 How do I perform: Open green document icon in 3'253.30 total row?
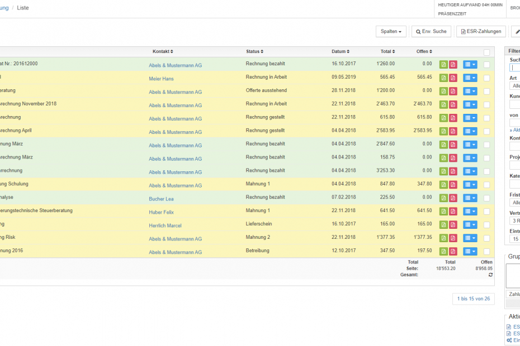443,171
